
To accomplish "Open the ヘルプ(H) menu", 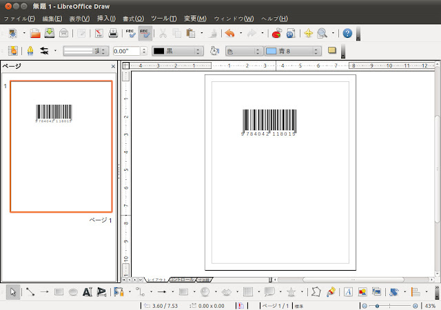I will point(274,19).
